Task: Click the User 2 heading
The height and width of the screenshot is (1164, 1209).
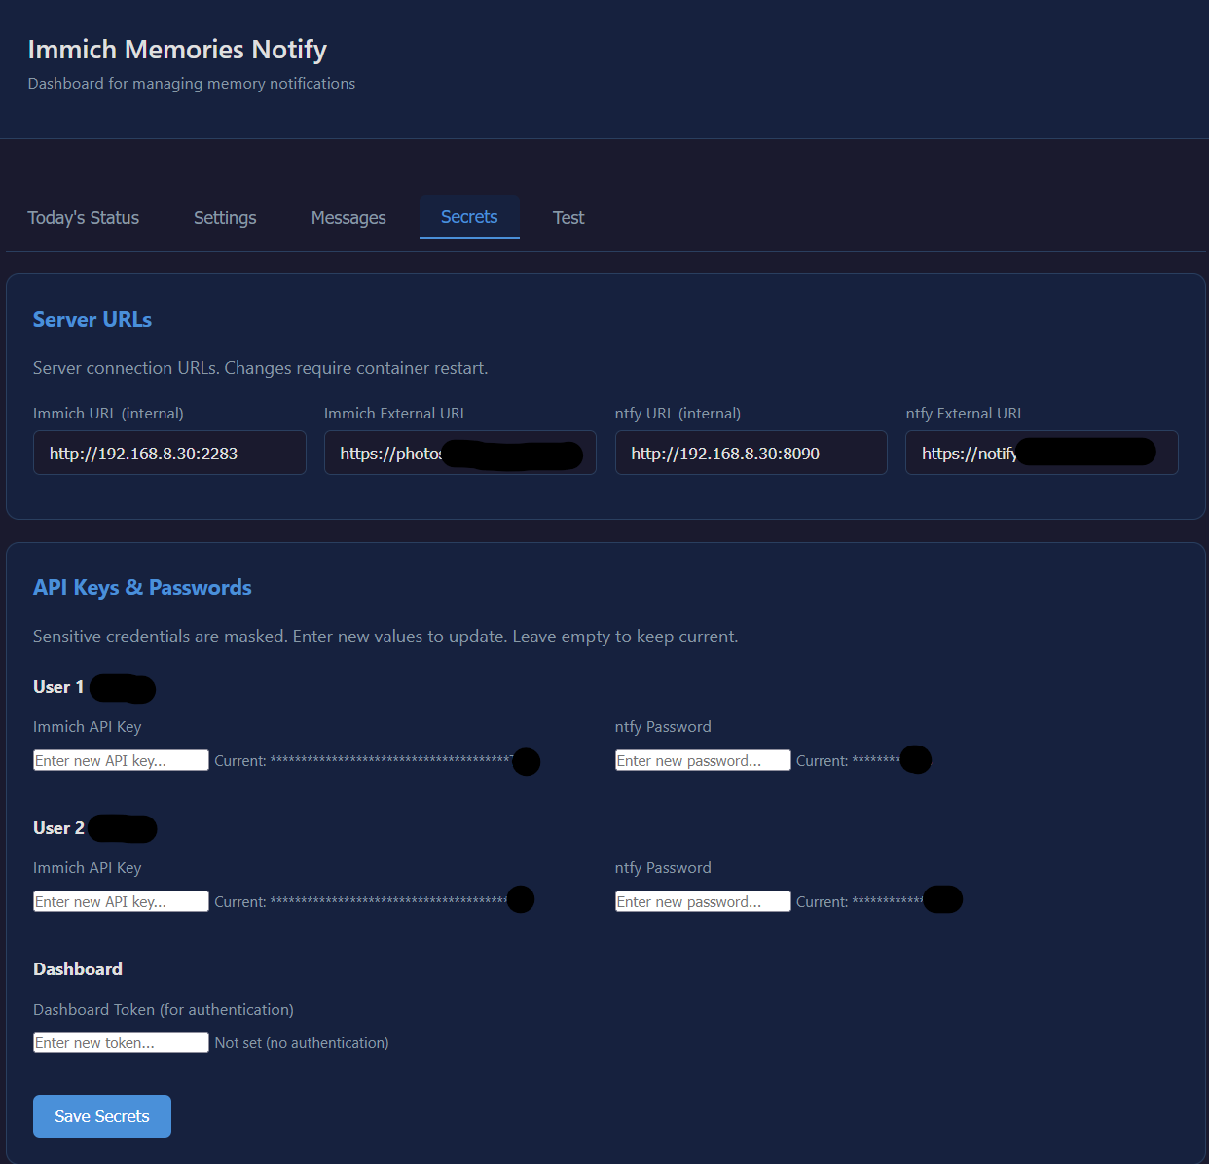Action: coord(58,828)
